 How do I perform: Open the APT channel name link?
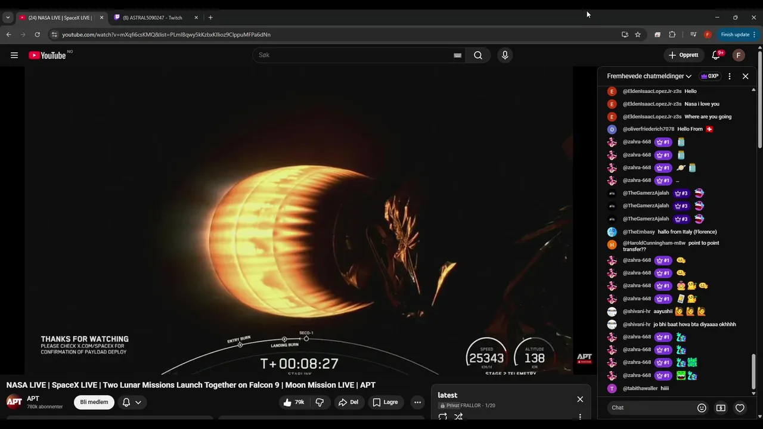coord(33,399)
